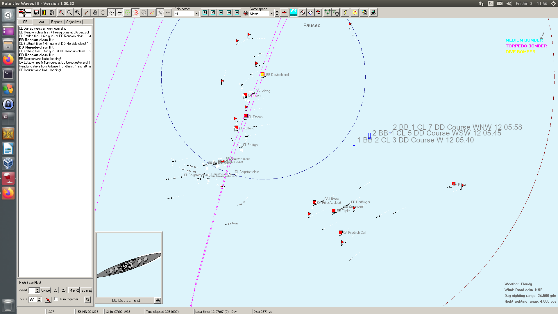558x314 pixels.
Task: Decrease Course using the spinner down arrow
Action: coord(39,301)
